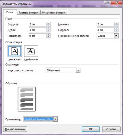The image size is (123, 135).
Task: Click the Образец page preview thumbnail
Action: click(x=27, y=99)
